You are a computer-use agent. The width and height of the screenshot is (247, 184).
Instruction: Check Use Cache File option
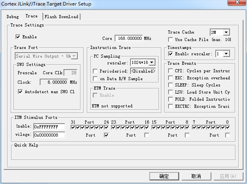(x=170, y=39)
